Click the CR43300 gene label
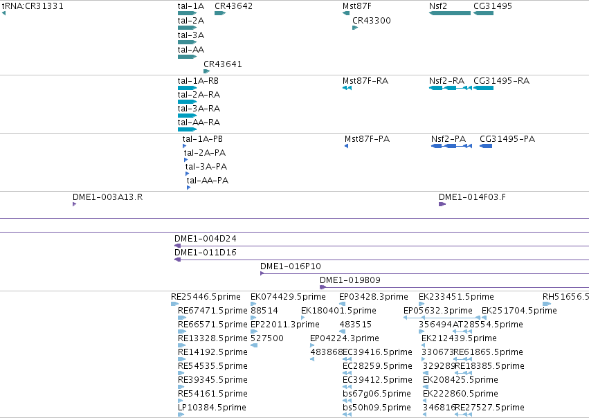 click(372, 21)
